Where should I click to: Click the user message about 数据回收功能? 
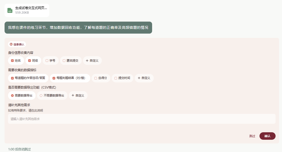pyautogui.click(x=78, y=27)
